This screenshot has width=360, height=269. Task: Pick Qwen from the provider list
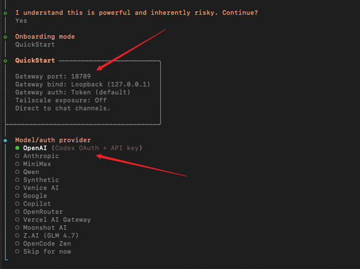click(27, 172)
